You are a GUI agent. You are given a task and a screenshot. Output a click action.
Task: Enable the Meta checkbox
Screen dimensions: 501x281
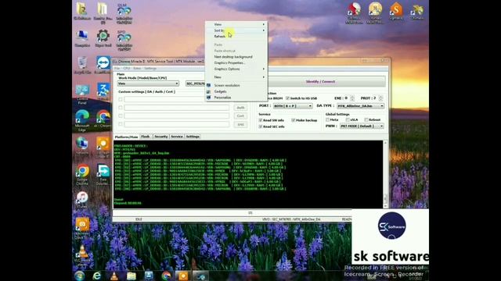click(x=327, y=119)
